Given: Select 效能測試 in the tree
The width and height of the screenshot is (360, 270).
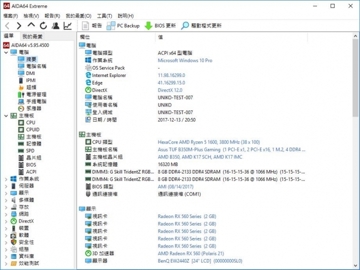Looking at the screenshot, I should point(25,263).
